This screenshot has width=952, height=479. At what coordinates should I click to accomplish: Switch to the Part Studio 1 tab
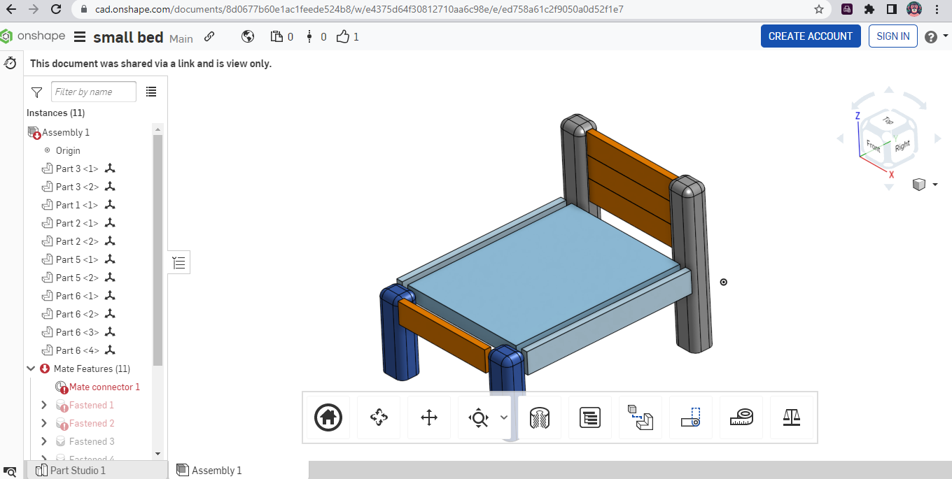[77, 470]
